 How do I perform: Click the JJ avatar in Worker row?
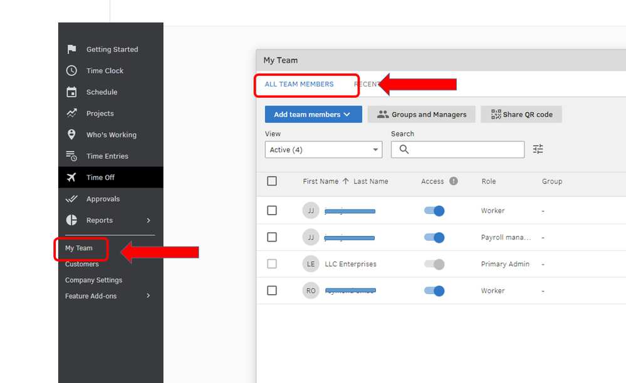tap(311, 210)
